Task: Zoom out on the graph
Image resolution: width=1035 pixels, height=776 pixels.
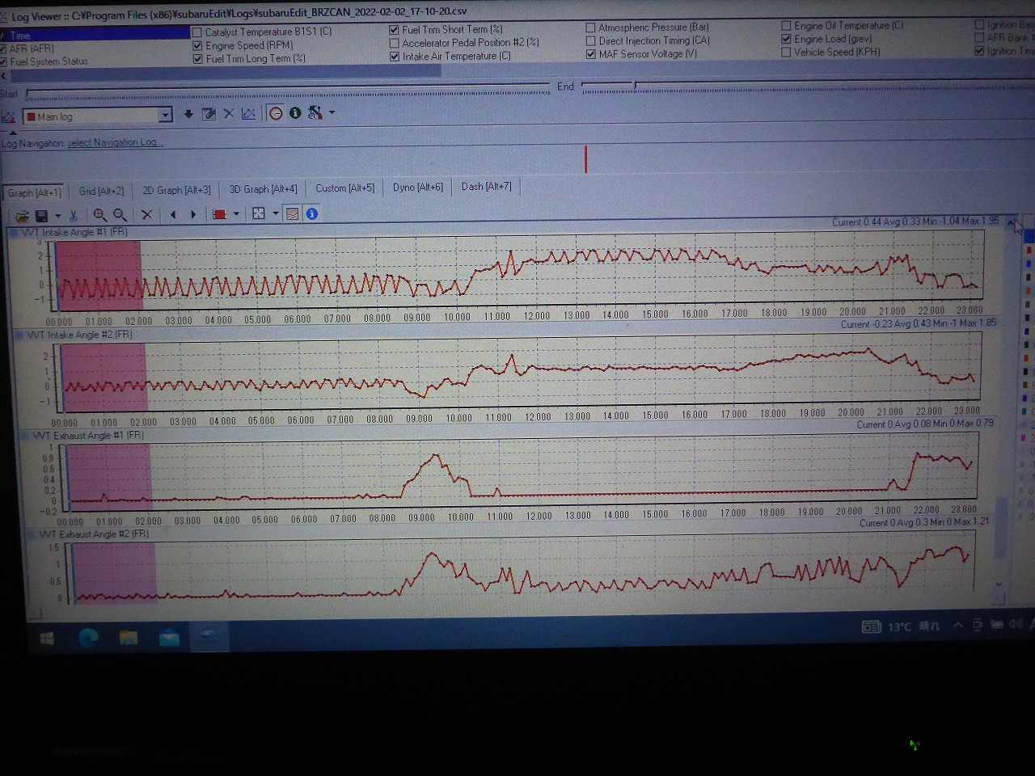Action: point(120,215)
